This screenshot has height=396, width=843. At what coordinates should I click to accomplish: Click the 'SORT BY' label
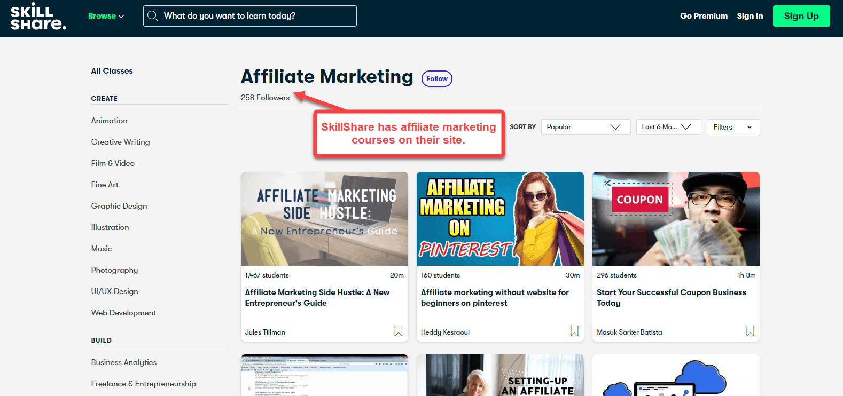tap(522, 127)
